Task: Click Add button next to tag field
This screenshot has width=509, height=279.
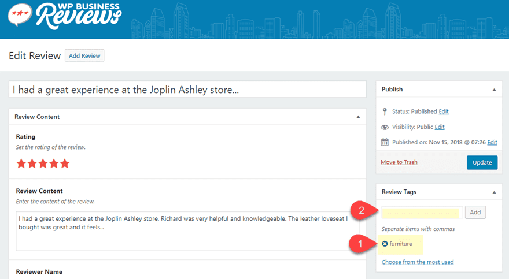Action: pos(475,212)
